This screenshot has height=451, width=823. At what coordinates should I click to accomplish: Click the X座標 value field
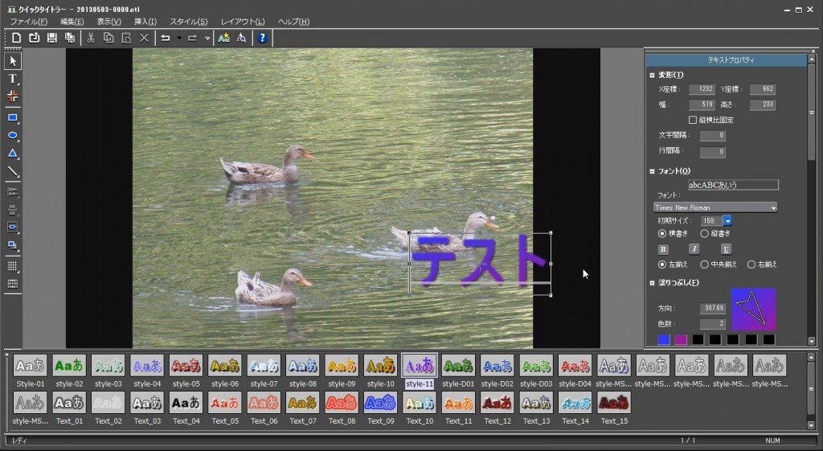(x=702, y=89)
